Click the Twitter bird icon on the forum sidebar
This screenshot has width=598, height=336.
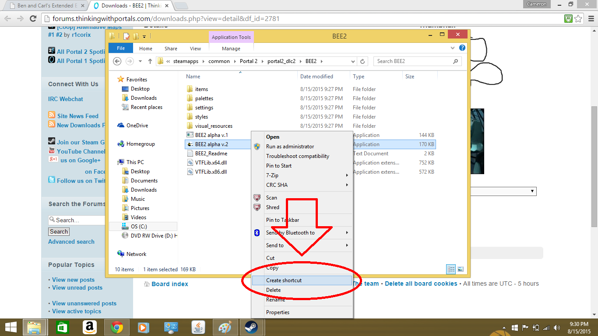[x=52, y=179]
